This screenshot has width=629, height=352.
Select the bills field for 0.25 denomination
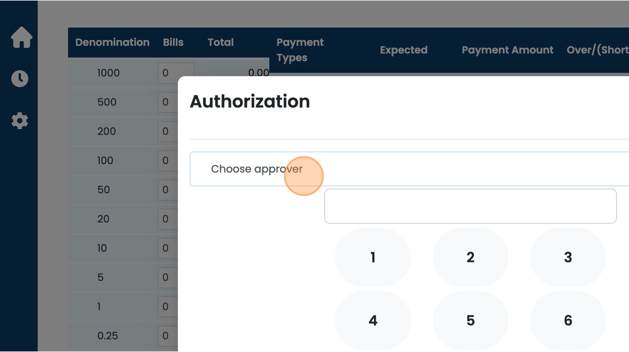click(168, 336)
